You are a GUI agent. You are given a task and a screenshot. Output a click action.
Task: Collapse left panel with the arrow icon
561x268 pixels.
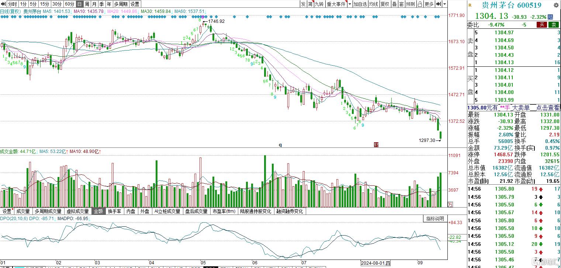3,4
